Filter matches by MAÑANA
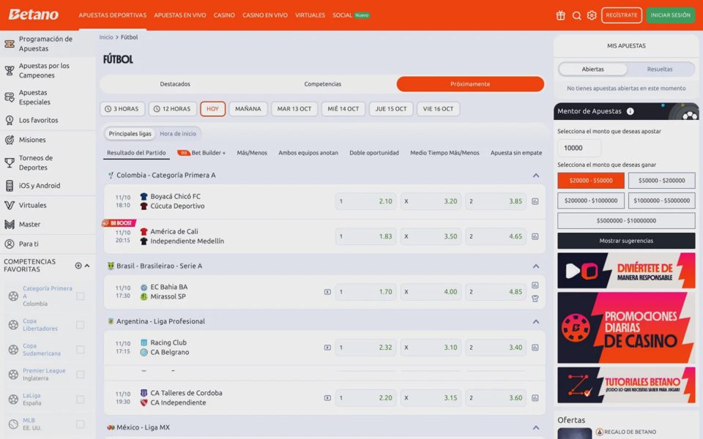This screenshot has height=439, width=703. [248, 109]
